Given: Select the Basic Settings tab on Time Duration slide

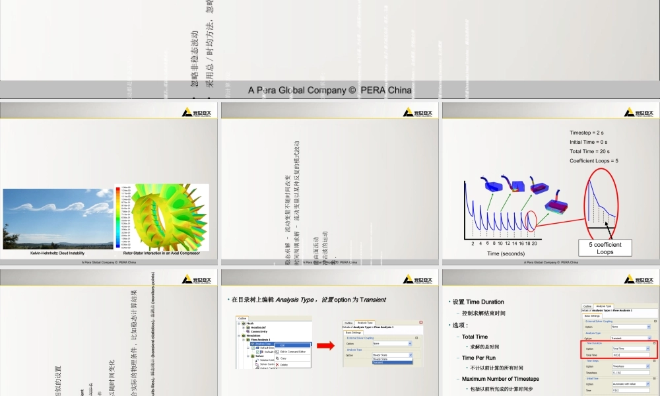Looking at the screenshot, I should pyautogui.click(x=592, y=315).
